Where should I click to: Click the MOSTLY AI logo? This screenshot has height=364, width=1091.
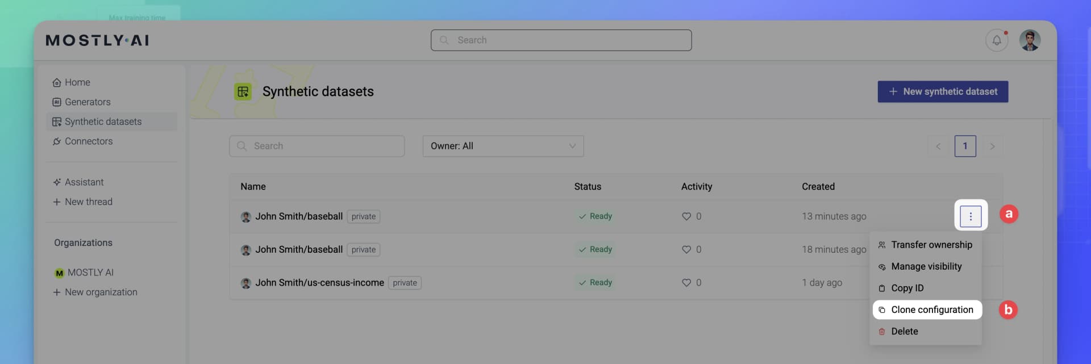click(x=97, y=40)
